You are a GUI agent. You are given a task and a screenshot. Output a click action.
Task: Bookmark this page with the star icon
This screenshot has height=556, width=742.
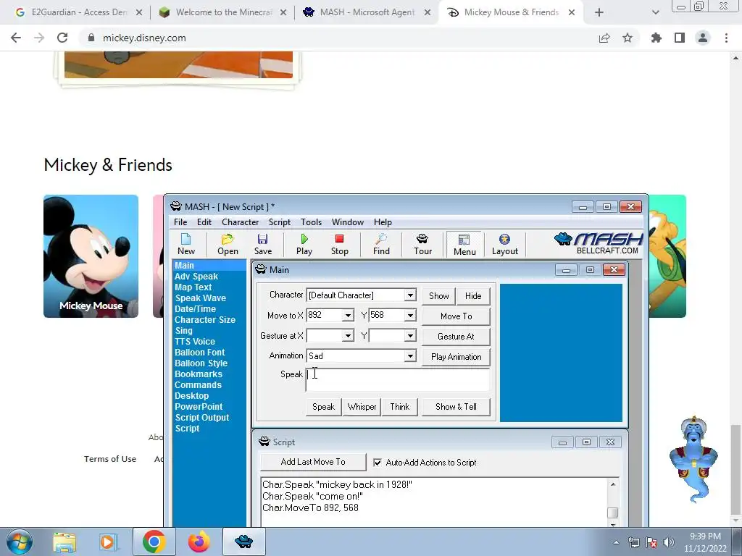click(628, 38)
